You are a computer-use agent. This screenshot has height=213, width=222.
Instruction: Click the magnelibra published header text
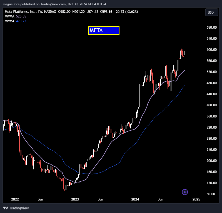pos(54,4)
